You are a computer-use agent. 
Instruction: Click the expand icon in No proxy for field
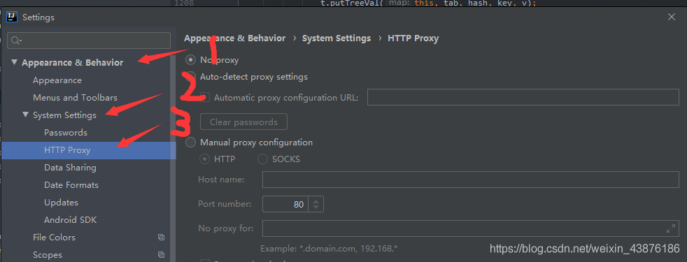670,228
